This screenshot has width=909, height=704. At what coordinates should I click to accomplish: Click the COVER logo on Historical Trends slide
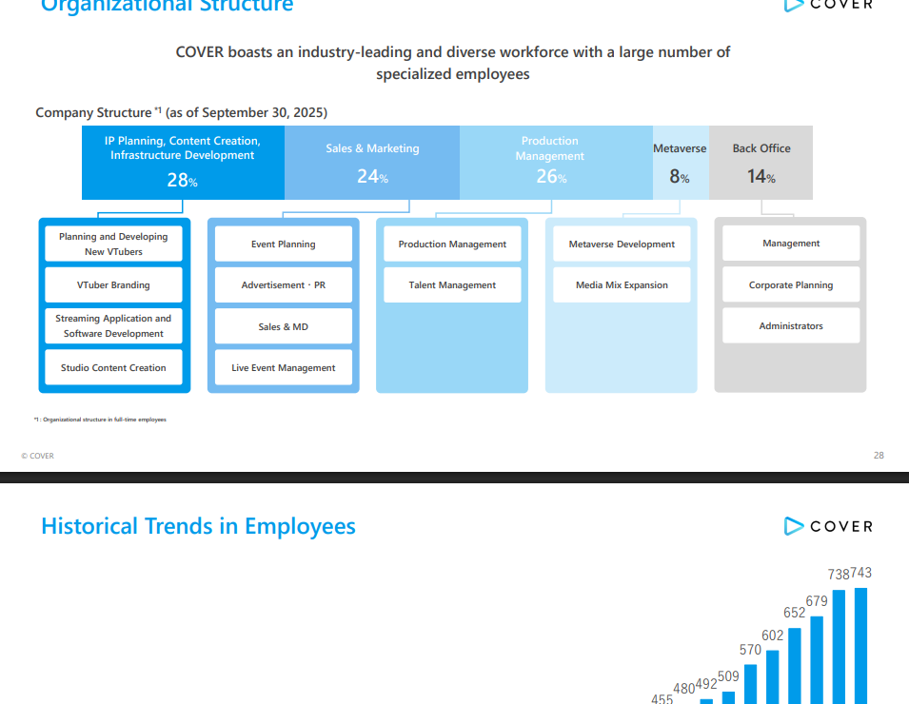tap(828, 526)
